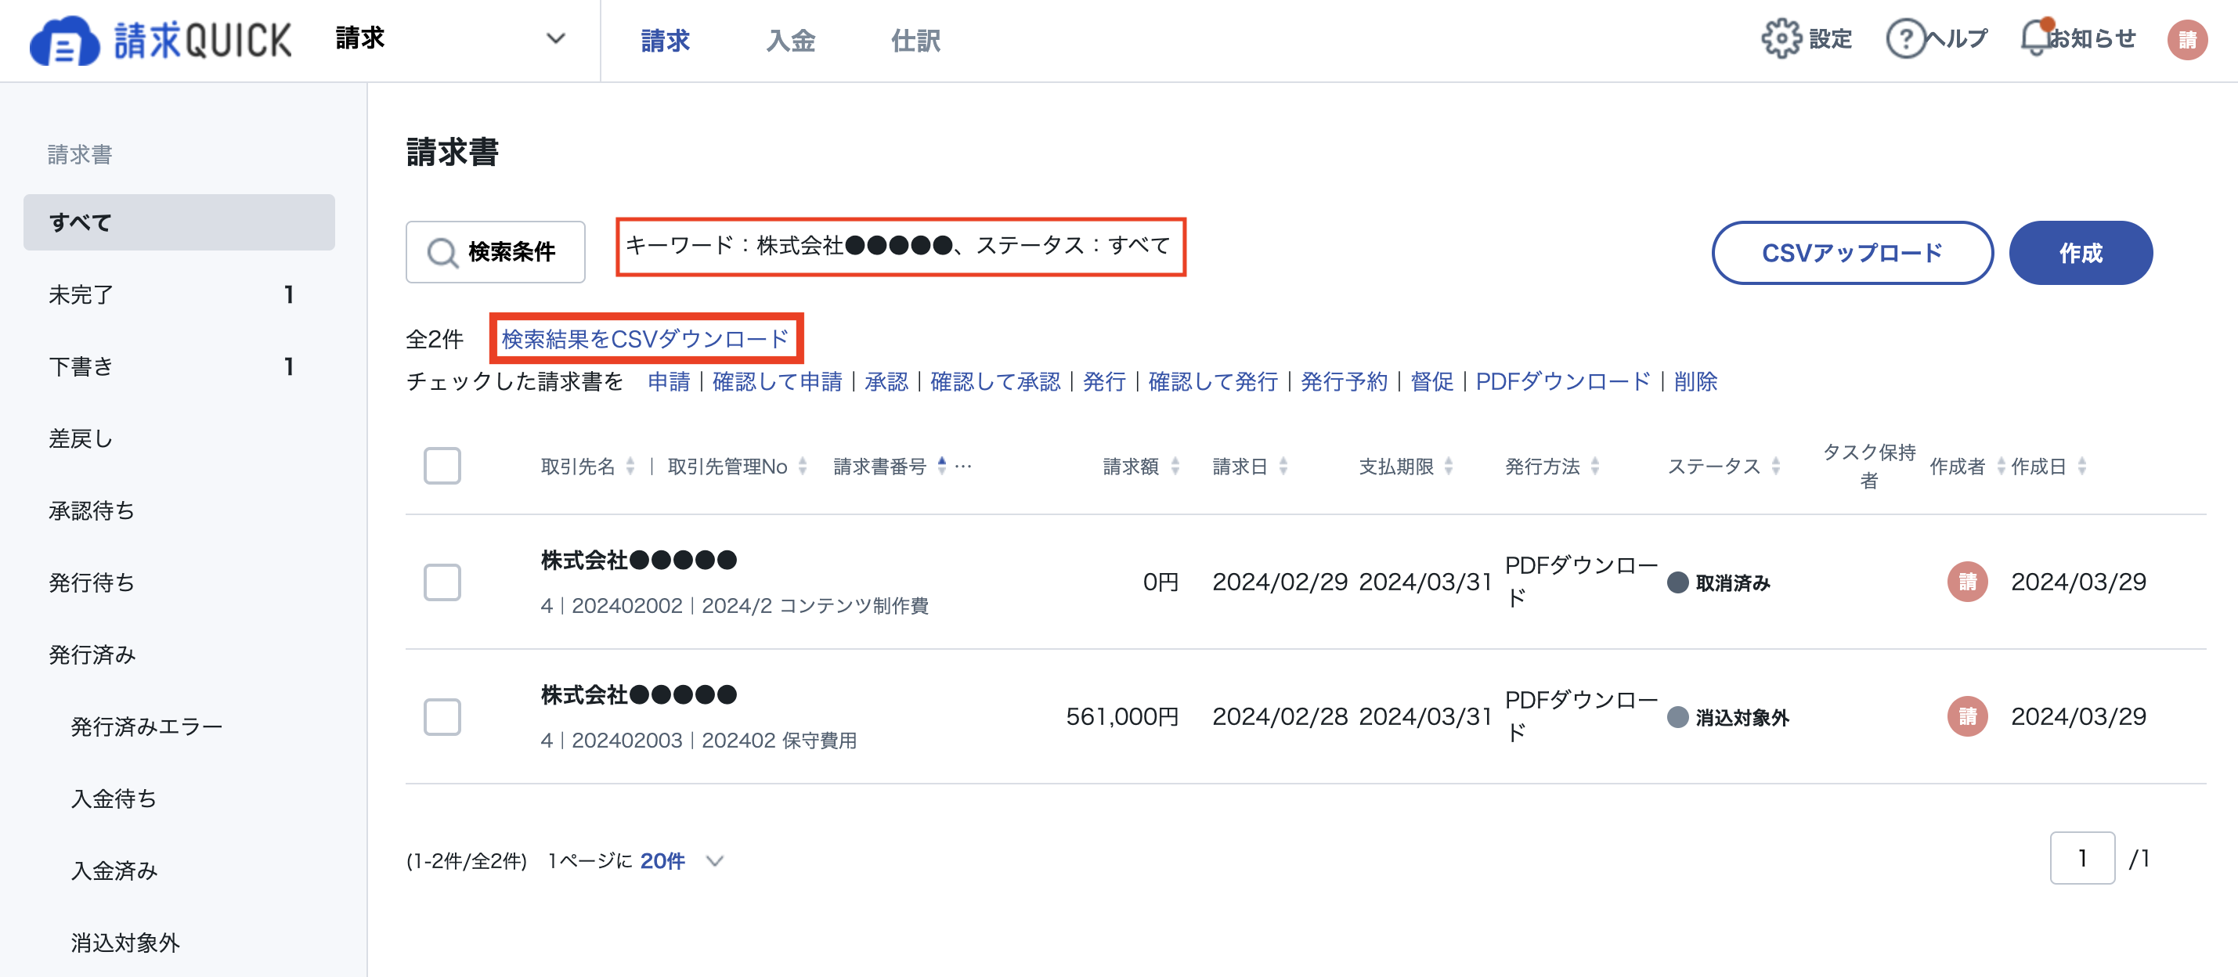Screen dimensions: 2238x977
Task: Sort by 請求書番号 column arrows
Action: tap(942, 467)
